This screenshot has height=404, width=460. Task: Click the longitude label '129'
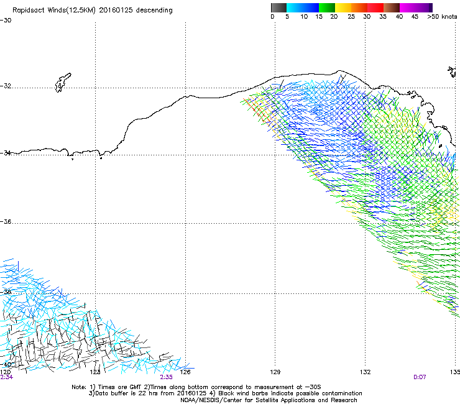pyautogui.click(x=275, y=372)
